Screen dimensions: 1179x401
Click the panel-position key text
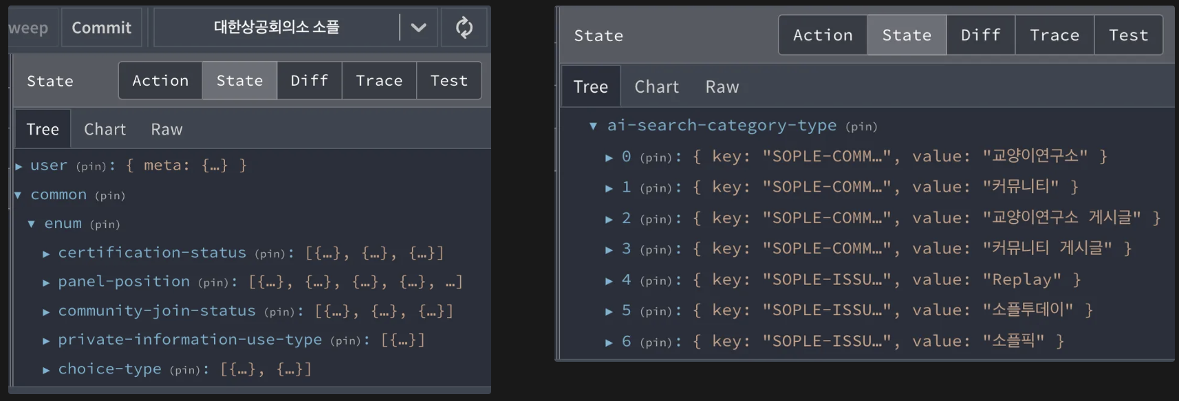[124, 282]
